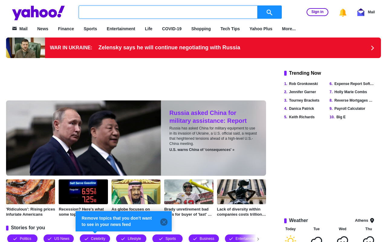Image resolution: width=387 pixels, height=242 pixels.
Task: Click the Trending Now heading
Action: click(x=305, y=73)
